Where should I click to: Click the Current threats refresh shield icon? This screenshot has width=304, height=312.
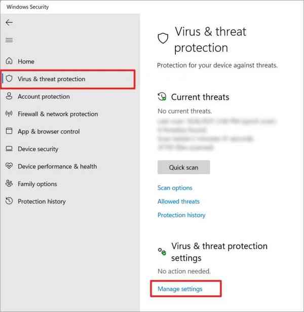(162, 97)
